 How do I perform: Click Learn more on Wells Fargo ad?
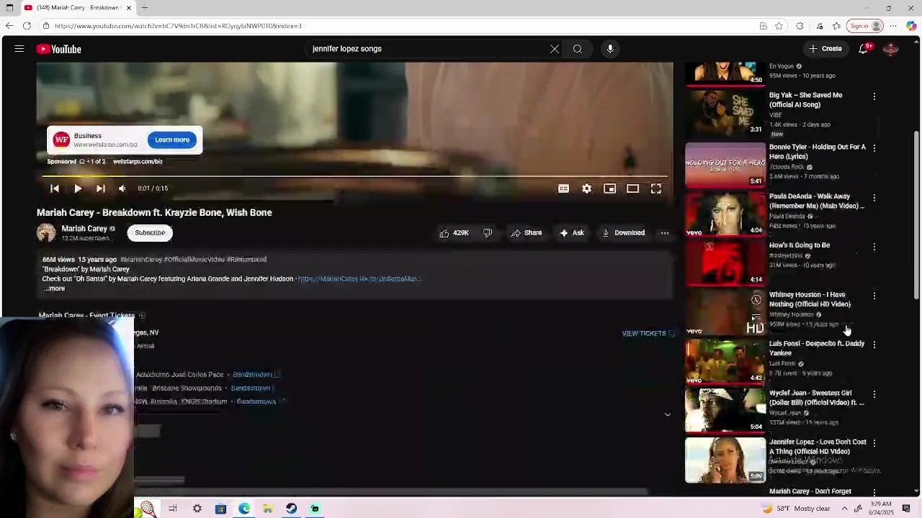[172, 140]
